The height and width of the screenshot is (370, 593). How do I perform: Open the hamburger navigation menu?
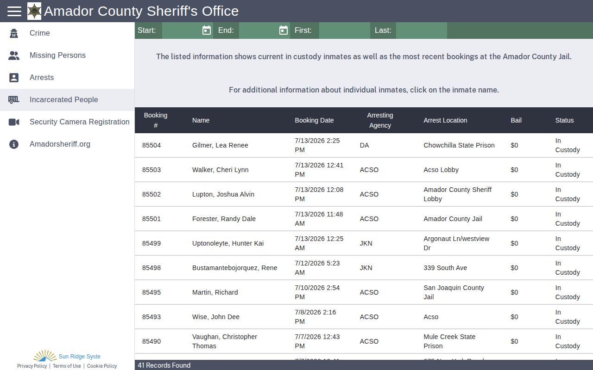point(14,11)
